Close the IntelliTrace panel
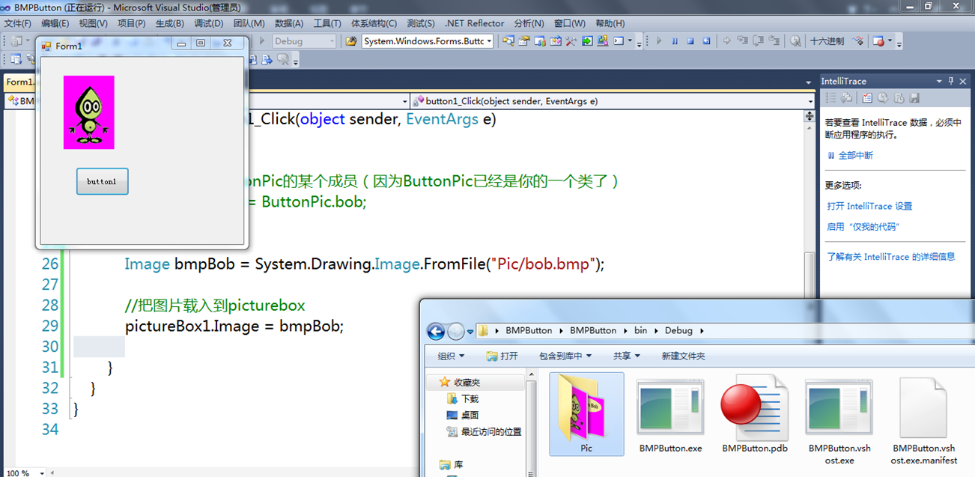Viewport: 975px width, 477px height. coord(963,81)
